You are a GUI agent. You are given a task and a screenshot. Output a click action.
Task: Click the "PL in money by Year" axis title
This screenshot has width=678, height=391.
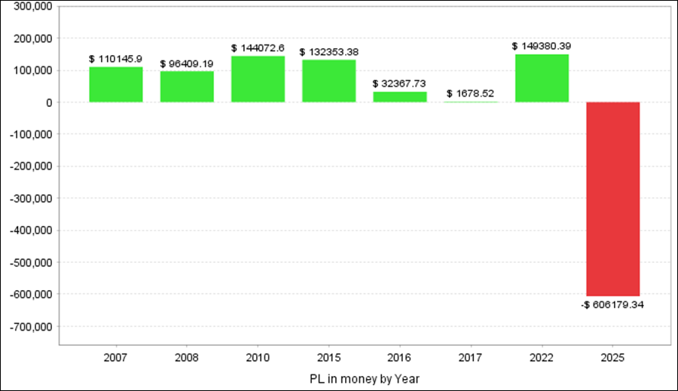click(x=365, y=377)
